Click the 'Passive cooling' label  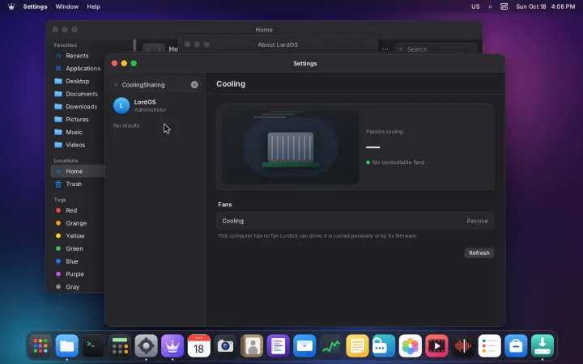point(384,132)
